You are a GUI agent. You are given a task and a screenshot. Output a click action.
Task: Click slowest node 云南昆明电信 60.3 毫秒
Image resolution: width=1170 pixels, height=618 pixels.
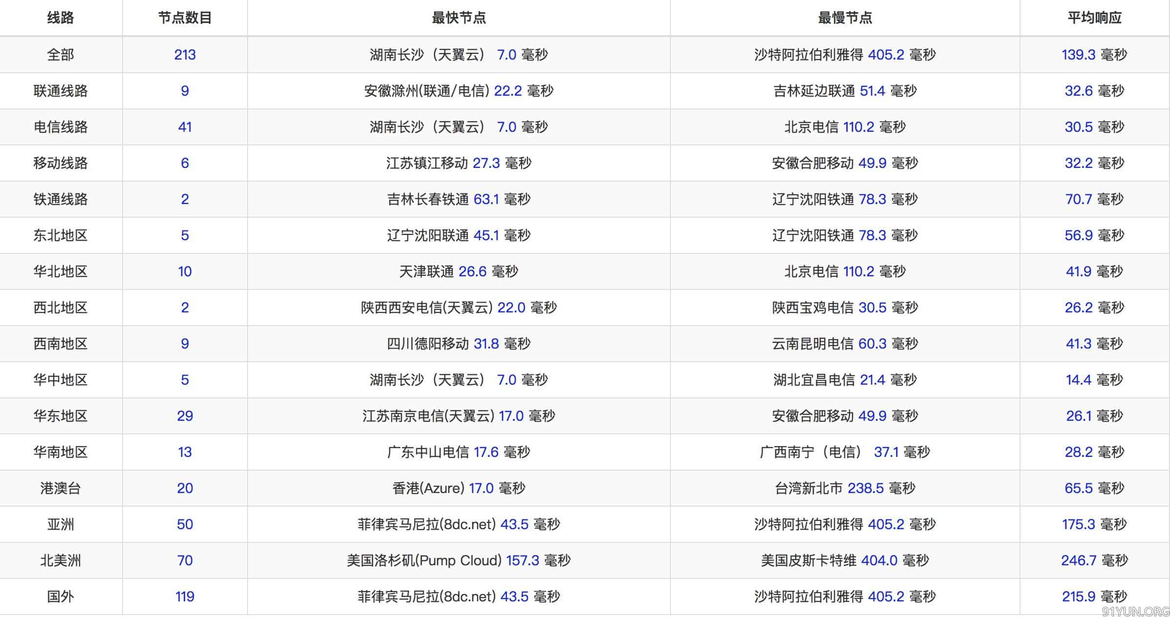(845, 343)
